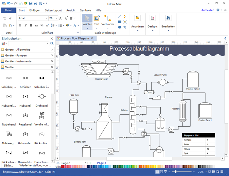Click the library search magnifier icon
Screen dimensions: 229x176
pyautogui.click(x=52, y=43)
